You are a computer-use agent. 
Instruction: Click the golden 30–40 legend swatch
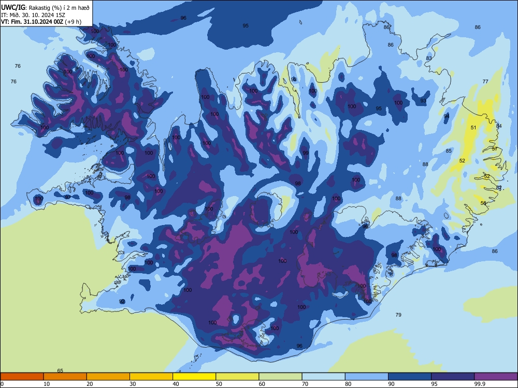[151, 377]
